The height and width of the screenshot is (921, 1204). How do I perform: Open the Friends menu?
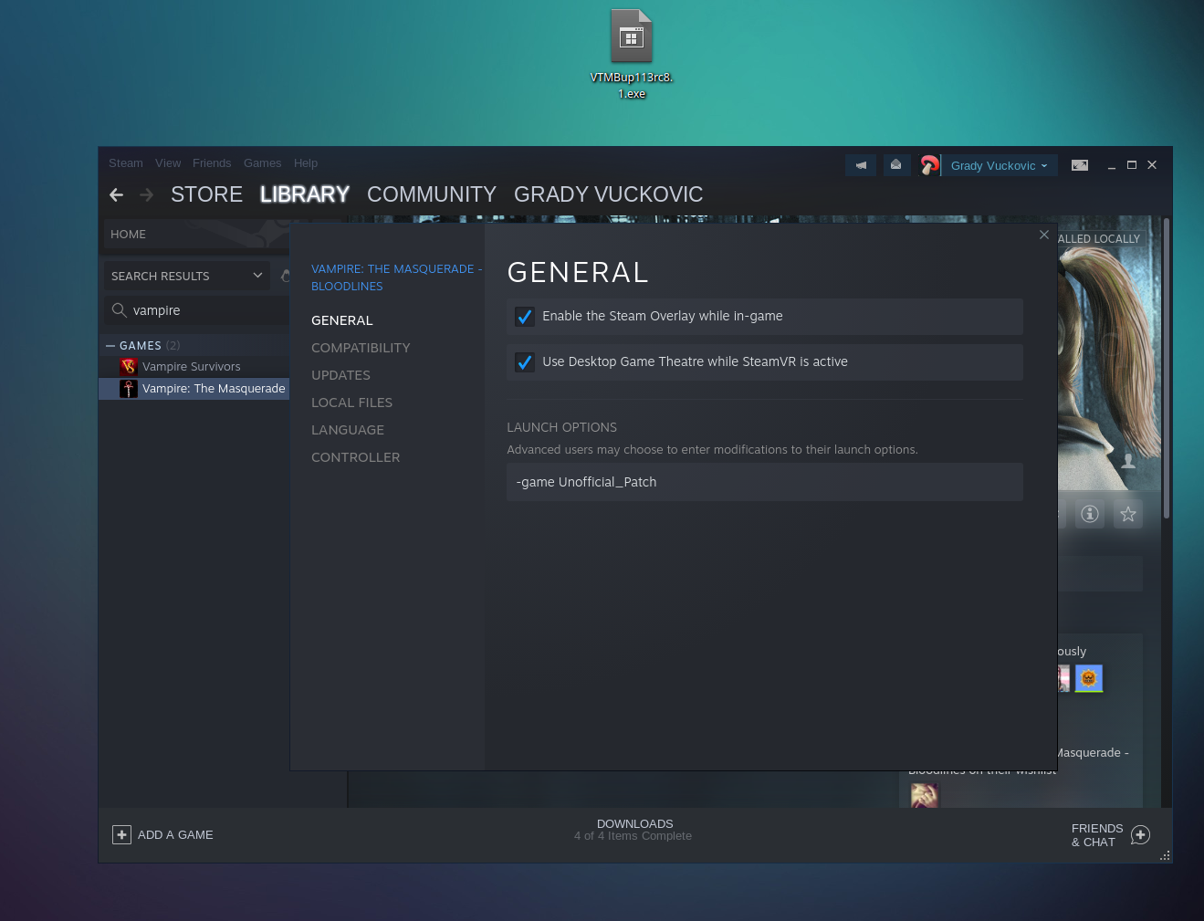click(x=212, y=163)
